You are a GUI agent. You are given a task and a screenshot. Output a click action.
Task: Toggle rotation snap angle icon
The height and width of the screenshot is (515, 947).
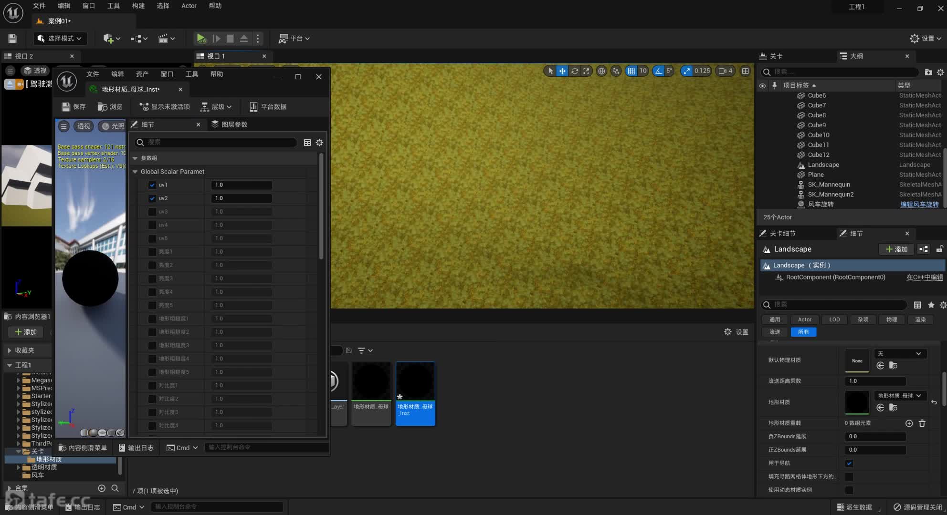[659, 71]
